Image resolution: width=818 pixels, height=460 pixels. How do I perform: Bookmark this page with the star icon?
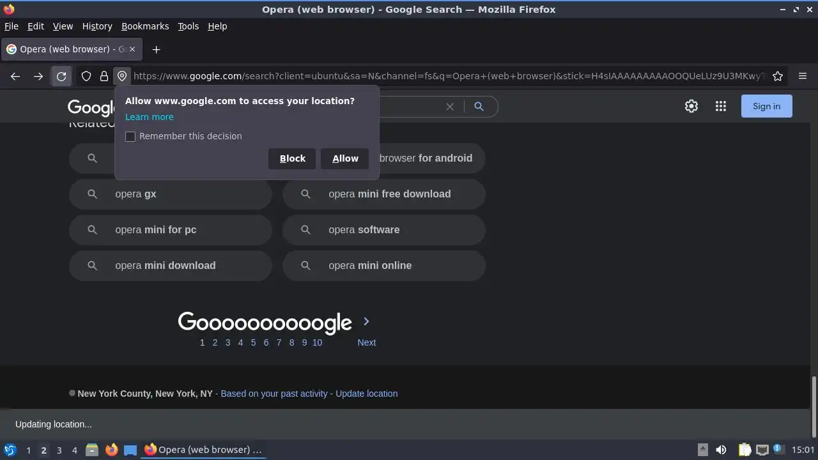click(x=778, y=76)
